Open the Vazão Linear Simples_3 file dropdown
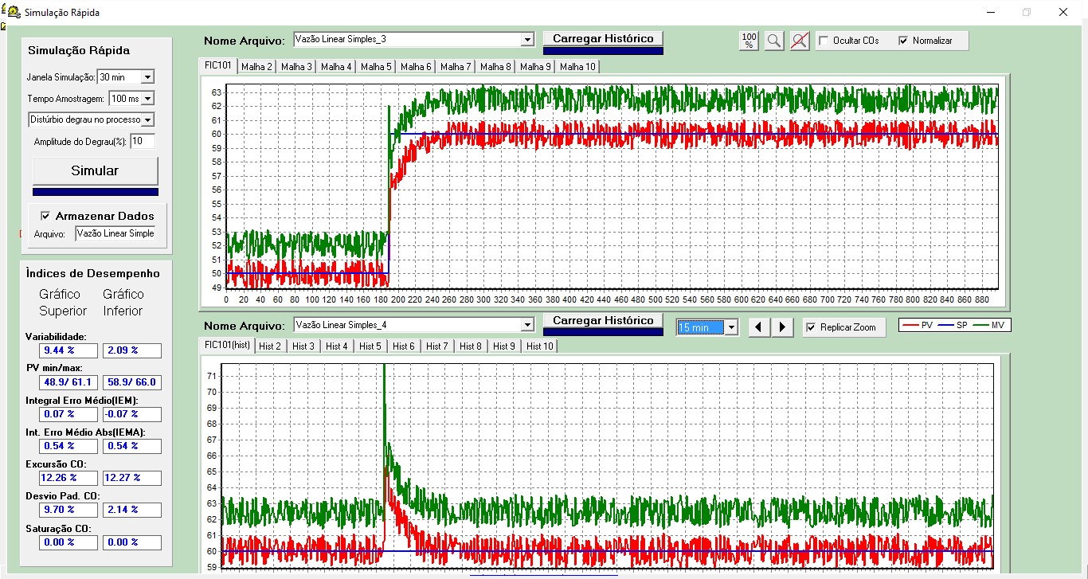The height and width of the screenshot is (579, 1088). 527,39
